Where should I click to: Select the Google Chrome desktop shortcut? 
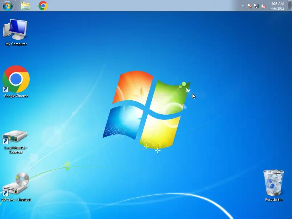click(16, 79)
